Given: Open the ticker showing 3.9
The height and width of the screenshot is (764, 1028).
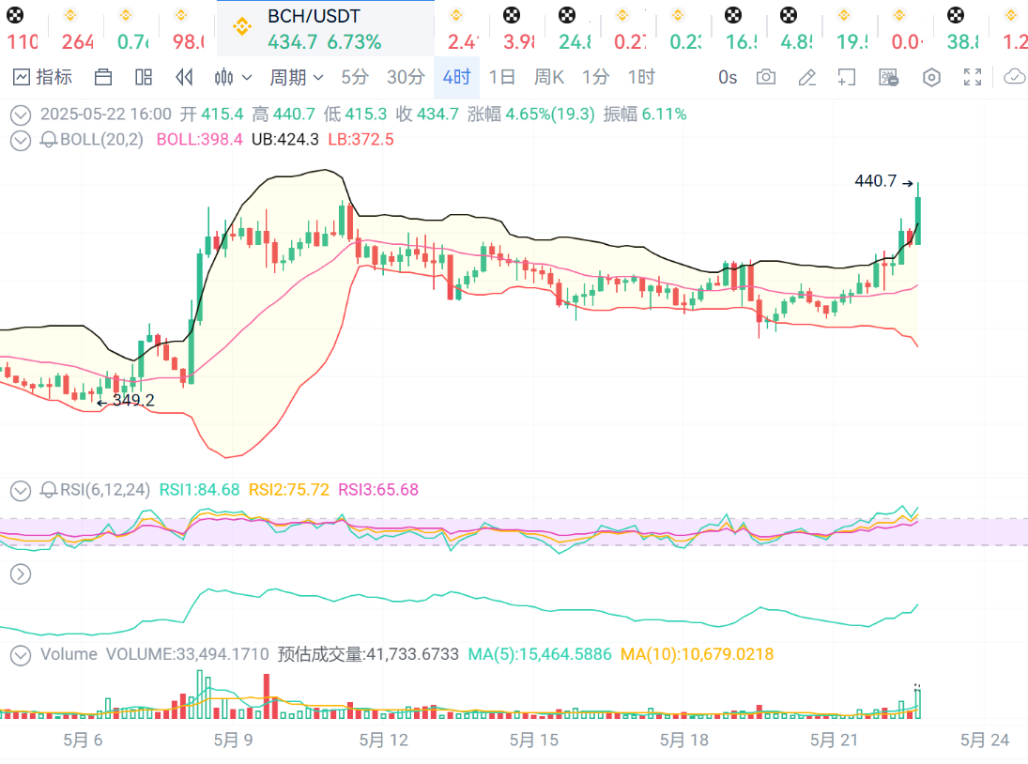Looking at the screenshot, I should click(516, 29).
